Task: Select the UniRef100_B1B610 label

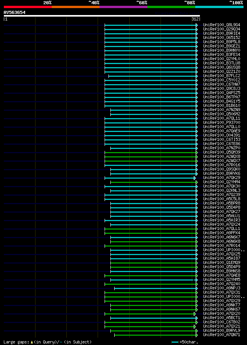Action: tap(222, 106)
